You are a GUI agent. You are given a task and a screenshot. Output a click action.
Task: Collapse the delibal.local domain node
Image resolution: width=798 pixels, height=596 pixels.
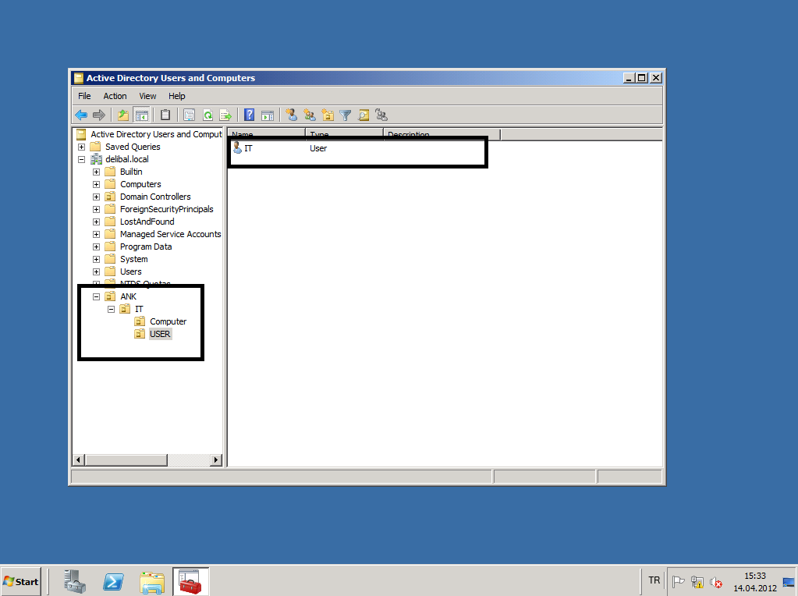81,159
